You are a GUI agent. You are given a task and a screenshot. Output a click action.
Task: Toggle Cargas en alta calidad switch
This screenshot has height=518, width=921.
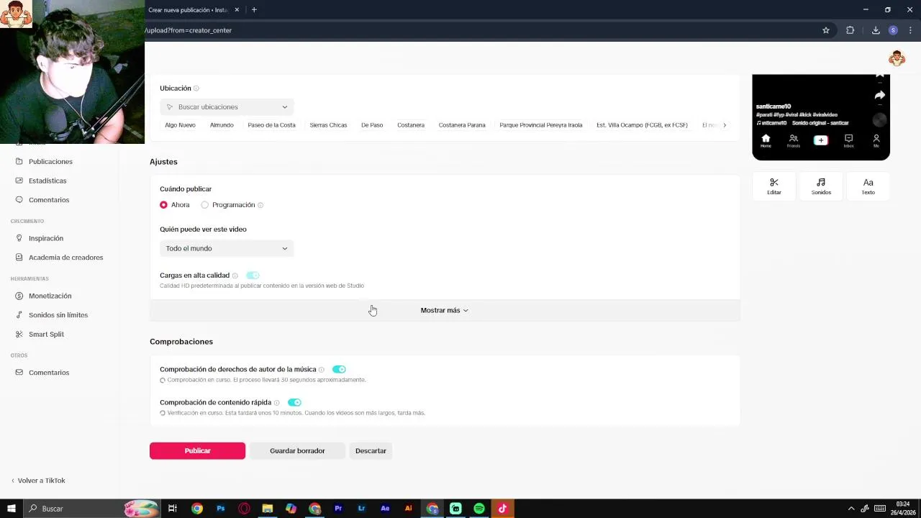point(253,276)
